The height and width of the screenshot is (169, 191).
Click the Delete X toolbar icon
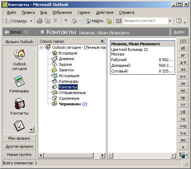pyautogui.click(x=56, y=21)
